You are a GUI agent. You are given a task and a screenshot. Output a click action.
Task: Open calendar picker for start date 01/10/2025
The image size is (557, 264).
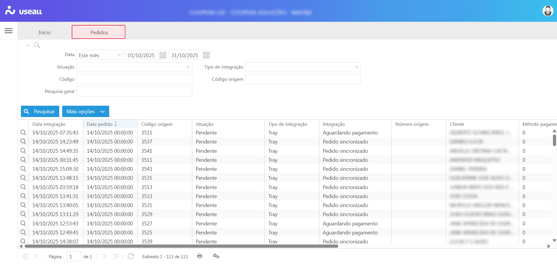click(163, 55)
